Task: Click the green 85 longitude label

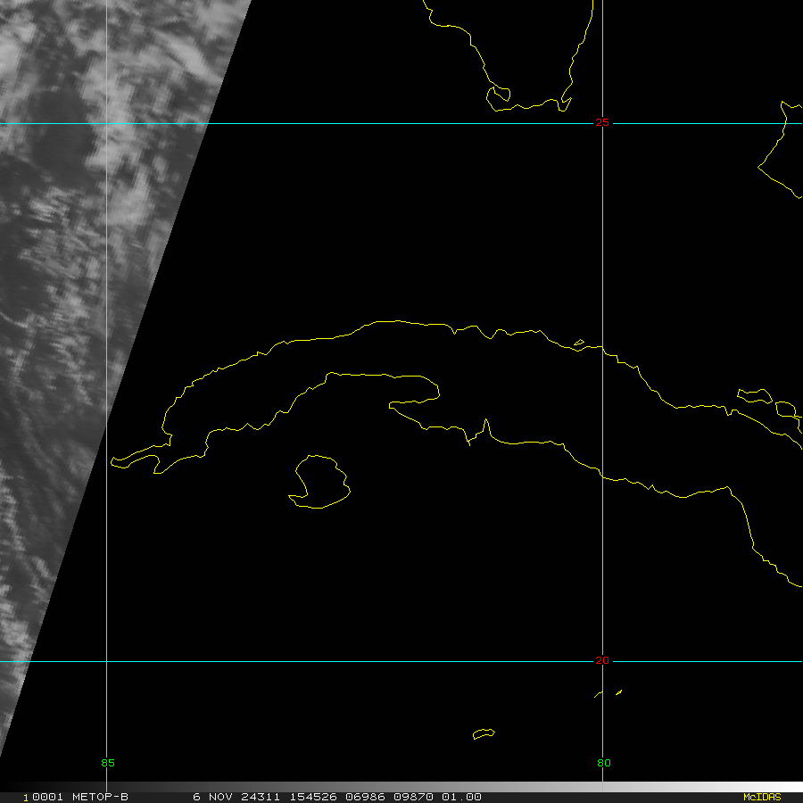Action: click(x=108, y=763)
